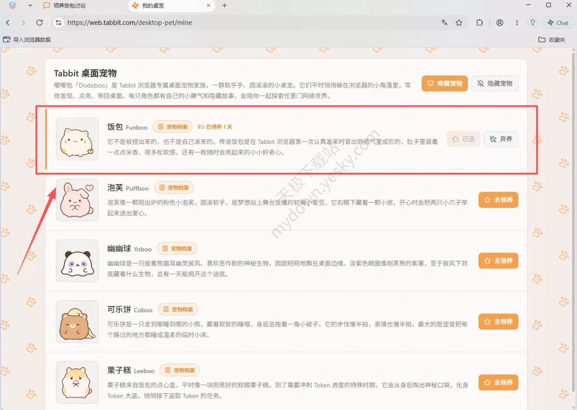The height and width of the screenshot is (410, 577).
Task: Adopt 泡芙 with 去领养 button
Action: (498, 200)
